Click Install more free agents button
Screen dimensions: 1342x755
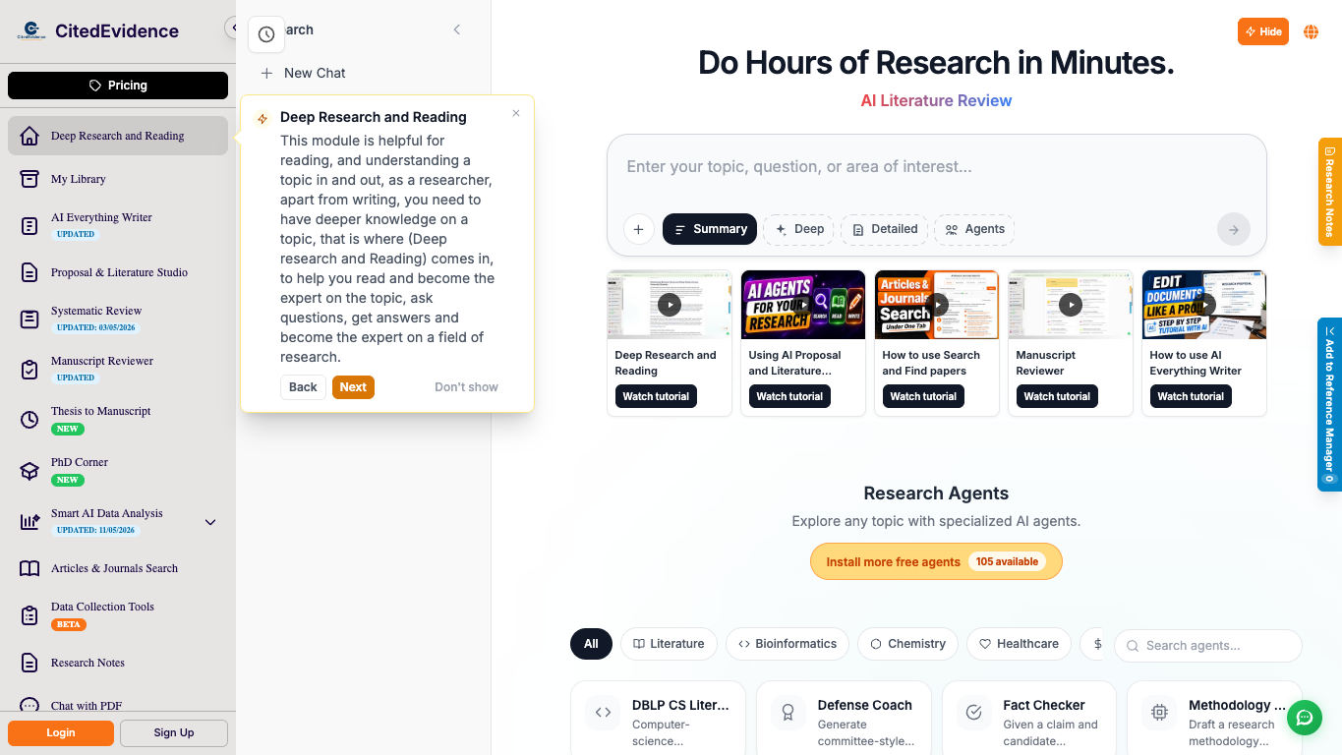click(936, 561)
